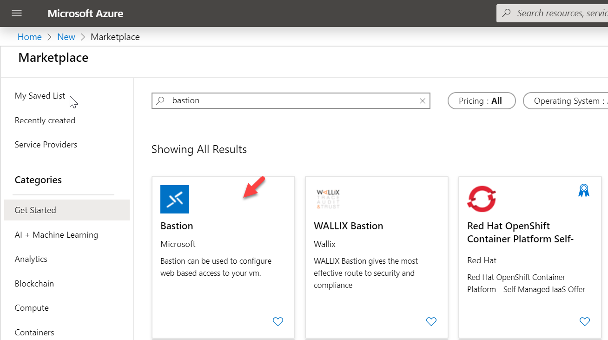The width and height of the screenshot is (608, 340).
Task: Click in the marketplace search field
Action: tap(291, 101)
